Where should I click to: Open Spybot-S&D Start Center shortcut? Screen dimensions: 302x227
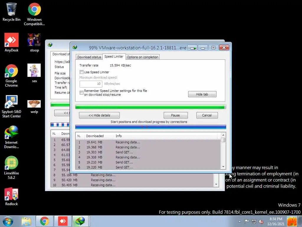[x=12, y=106]
